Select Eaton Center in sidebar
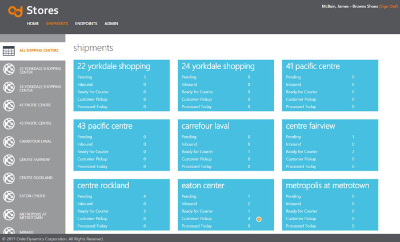 coord(33,196)
